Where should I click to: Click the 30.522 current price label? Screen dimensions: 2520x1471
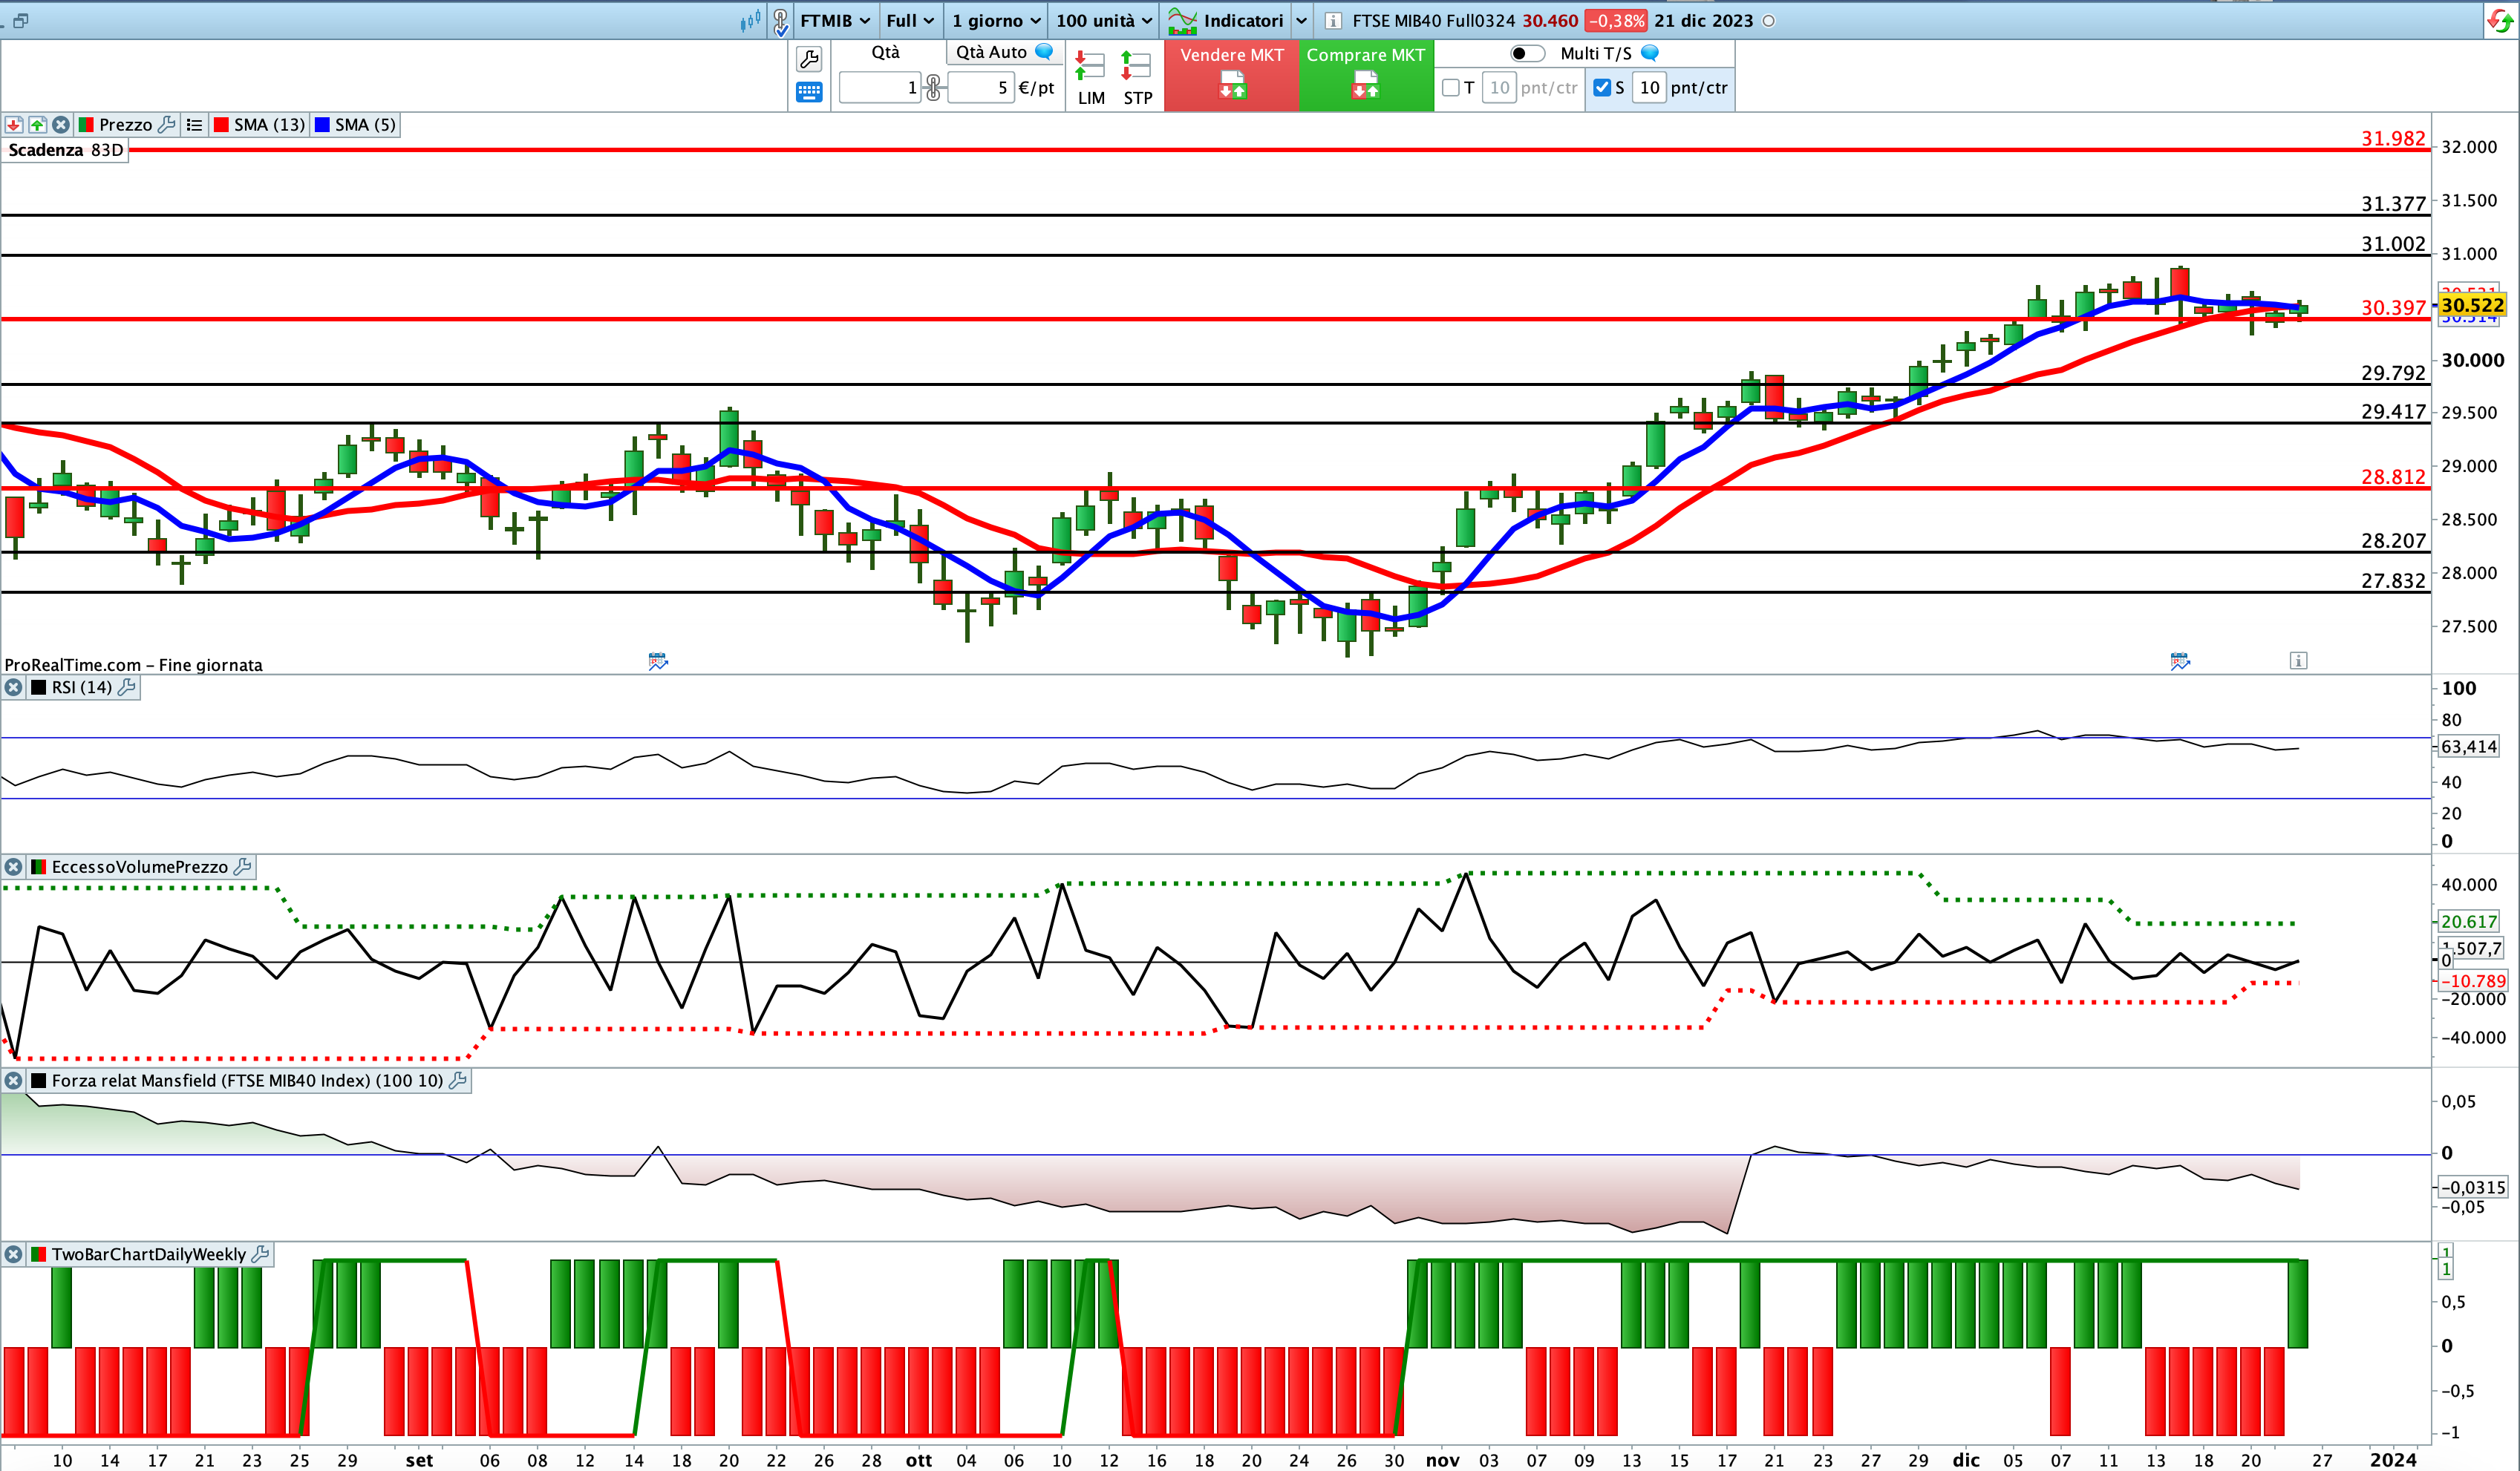pyautogui.click(x=2472, y=306)
